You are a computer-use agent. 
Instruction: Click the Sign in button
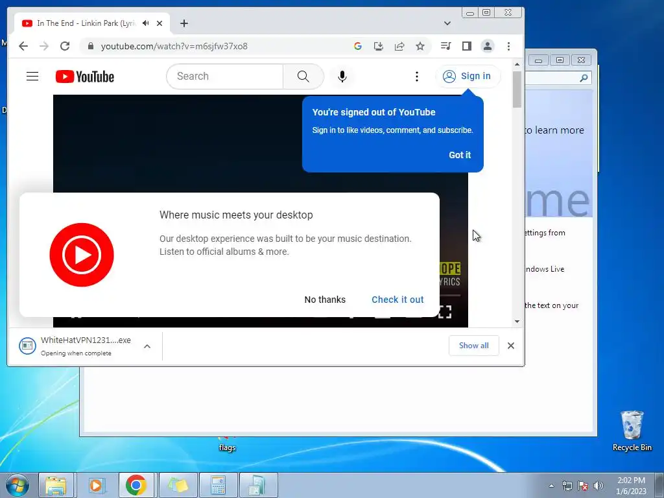(468, 77)
